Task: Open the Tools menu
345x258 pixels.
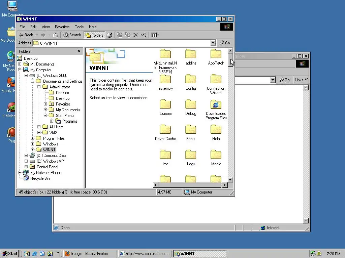Action: pyautogui.click(x=79, y=27)
